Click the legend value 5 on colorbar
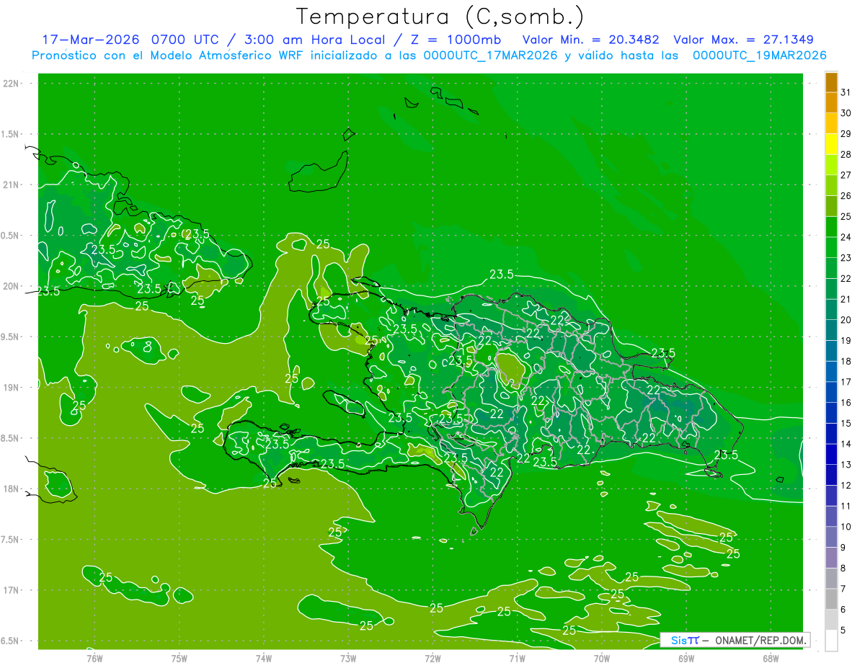Screen dimensions: 865x668 click(843, 630)
